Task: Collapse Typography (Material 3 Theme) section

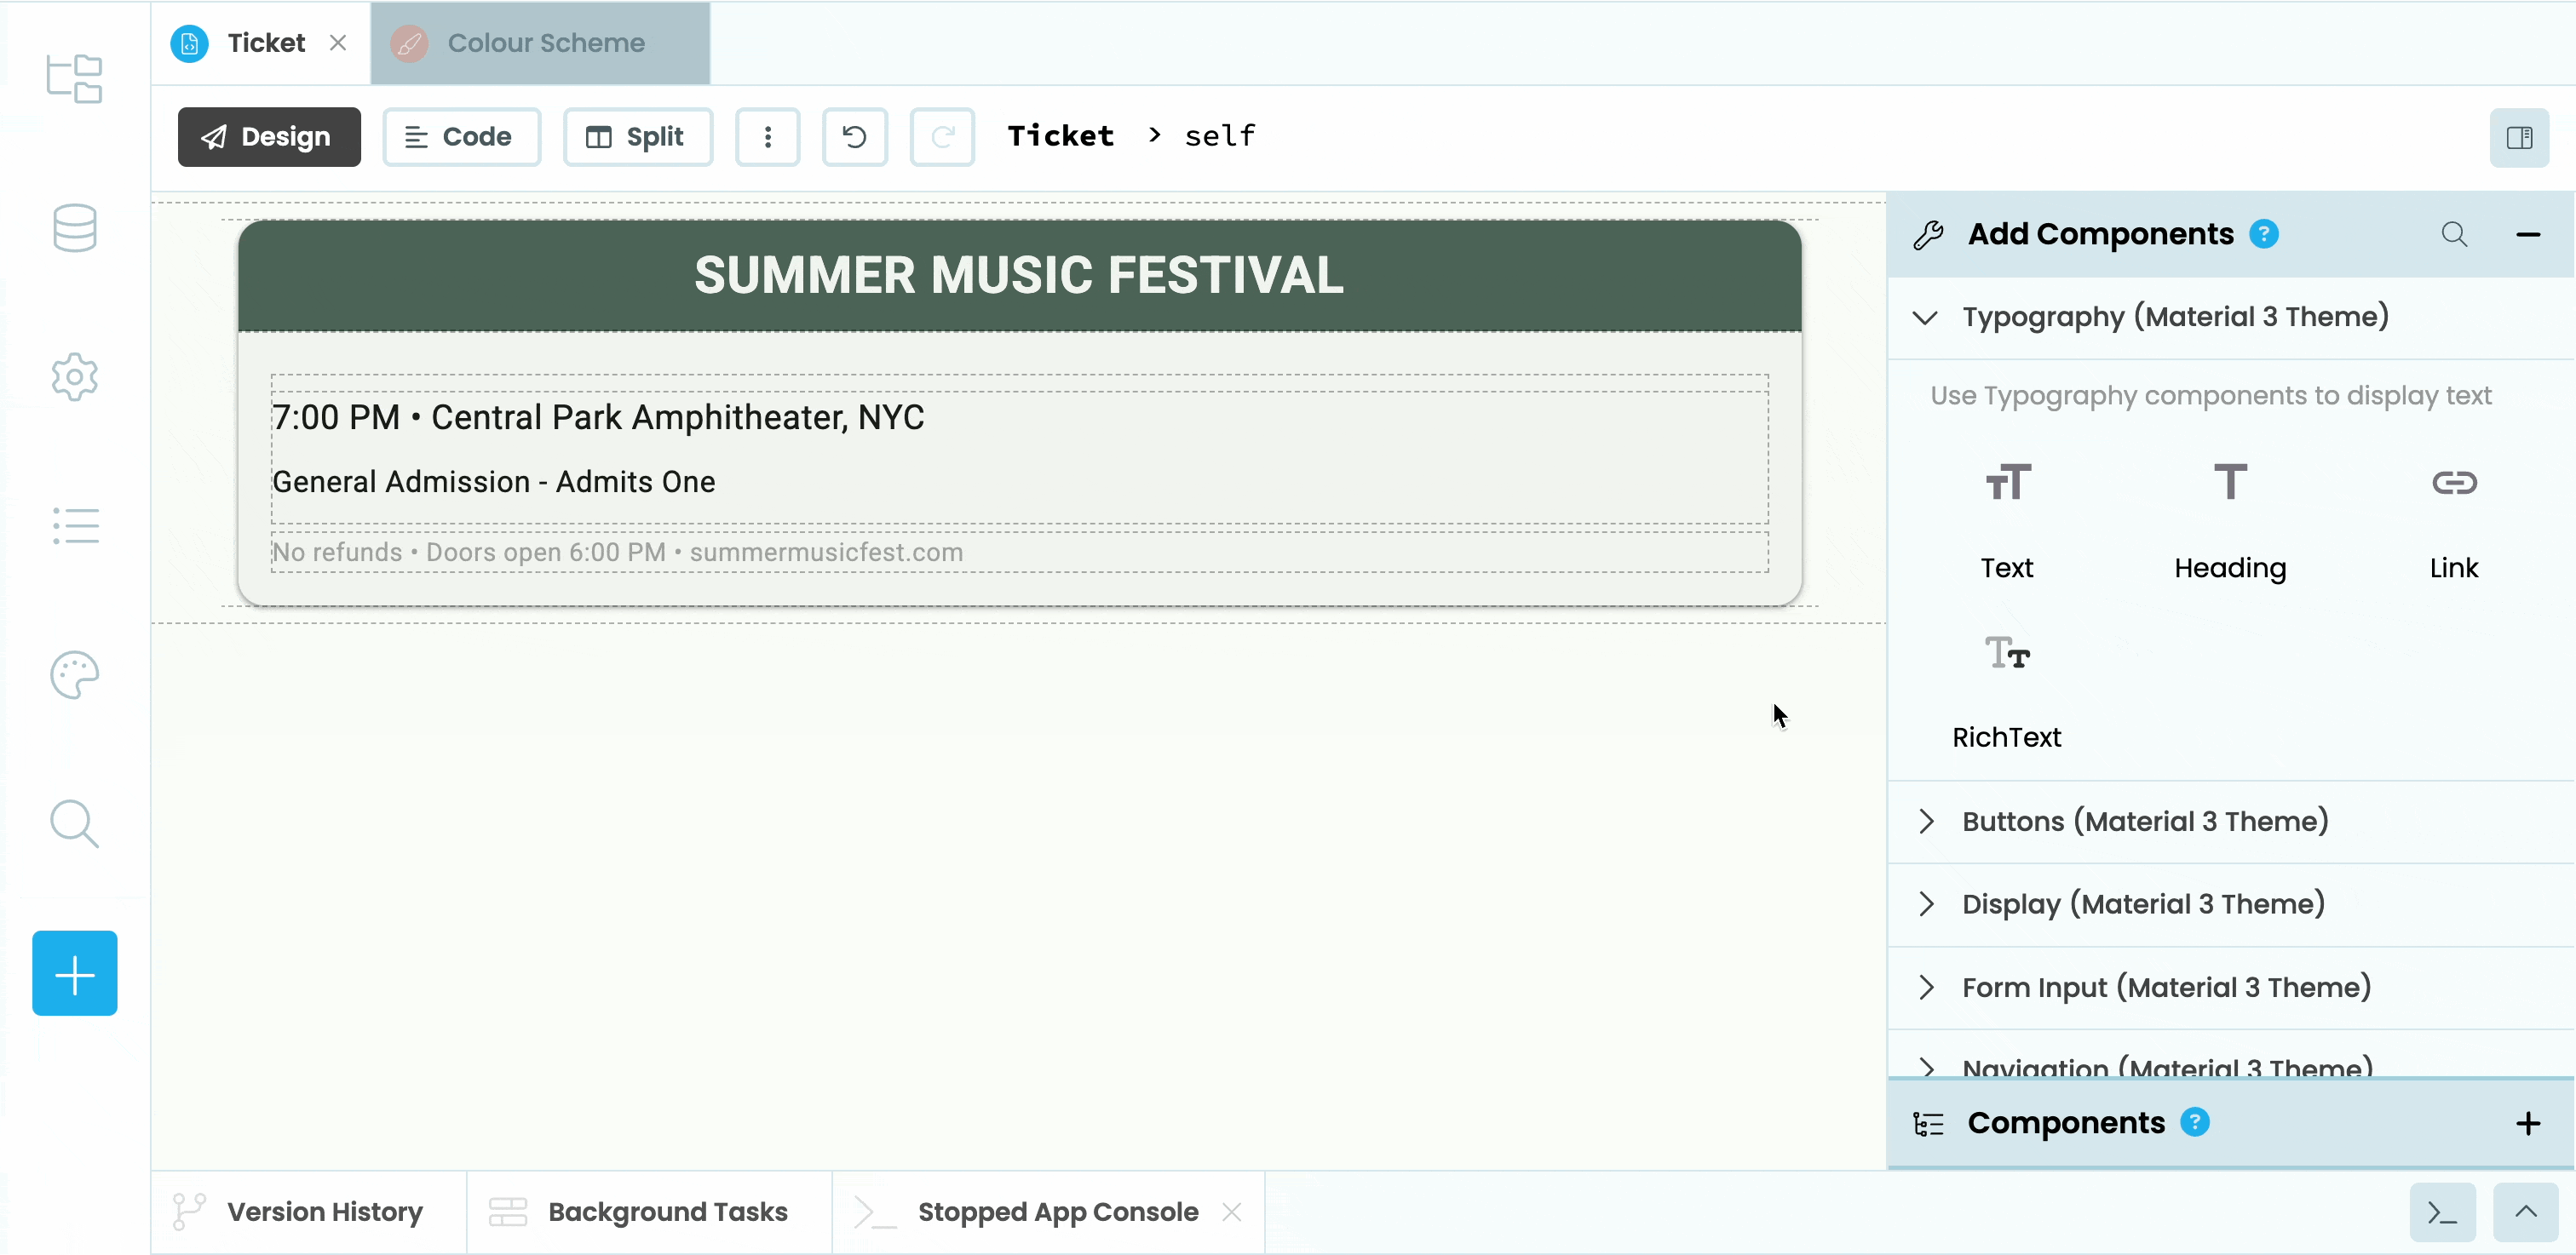Action: pyautogui.click(x=2230, y=318)
